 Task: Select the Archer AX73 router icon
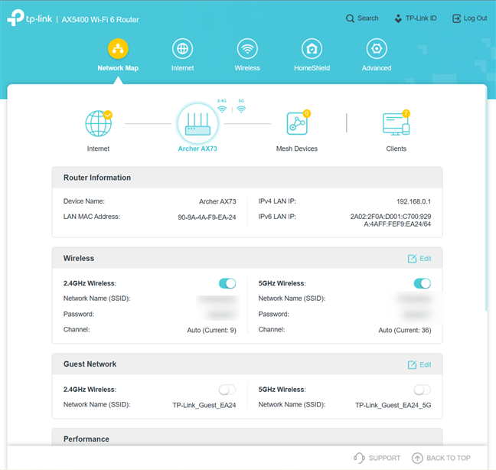tap(197, 124)
